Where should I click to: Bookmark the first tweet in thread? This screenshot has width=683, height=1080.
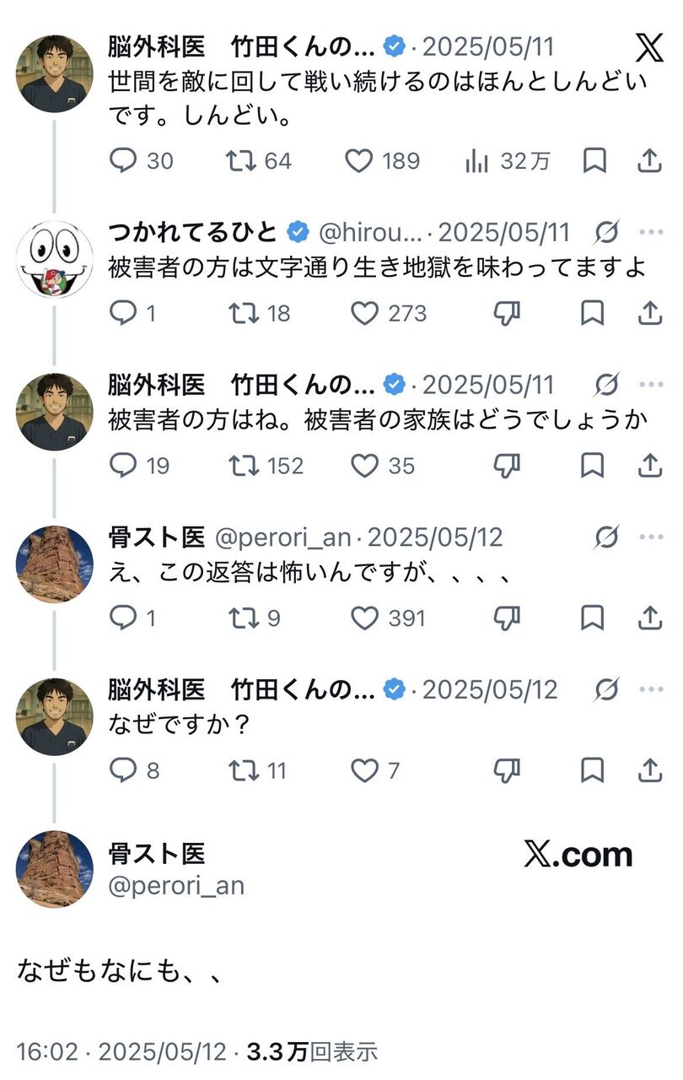[x=594, y=160]
